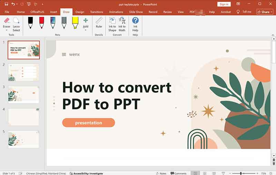Open Ribbon Display Options icon
The height and width of the screenshot is (175, 276).
click(x=238, y=4)
